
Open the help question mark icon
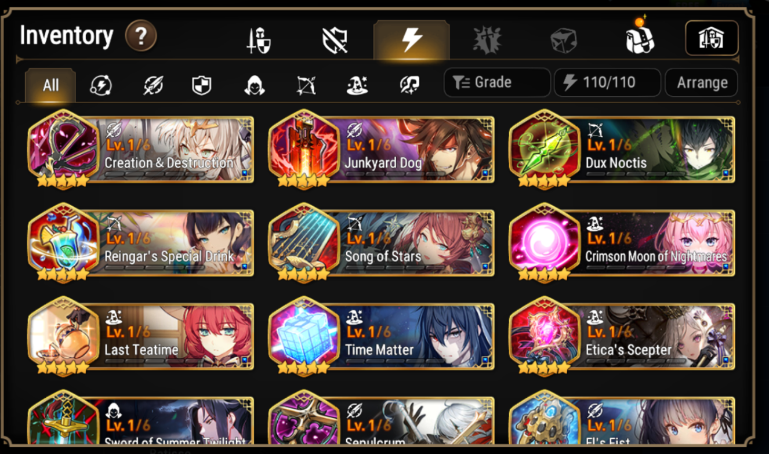[x=141, y=36]
